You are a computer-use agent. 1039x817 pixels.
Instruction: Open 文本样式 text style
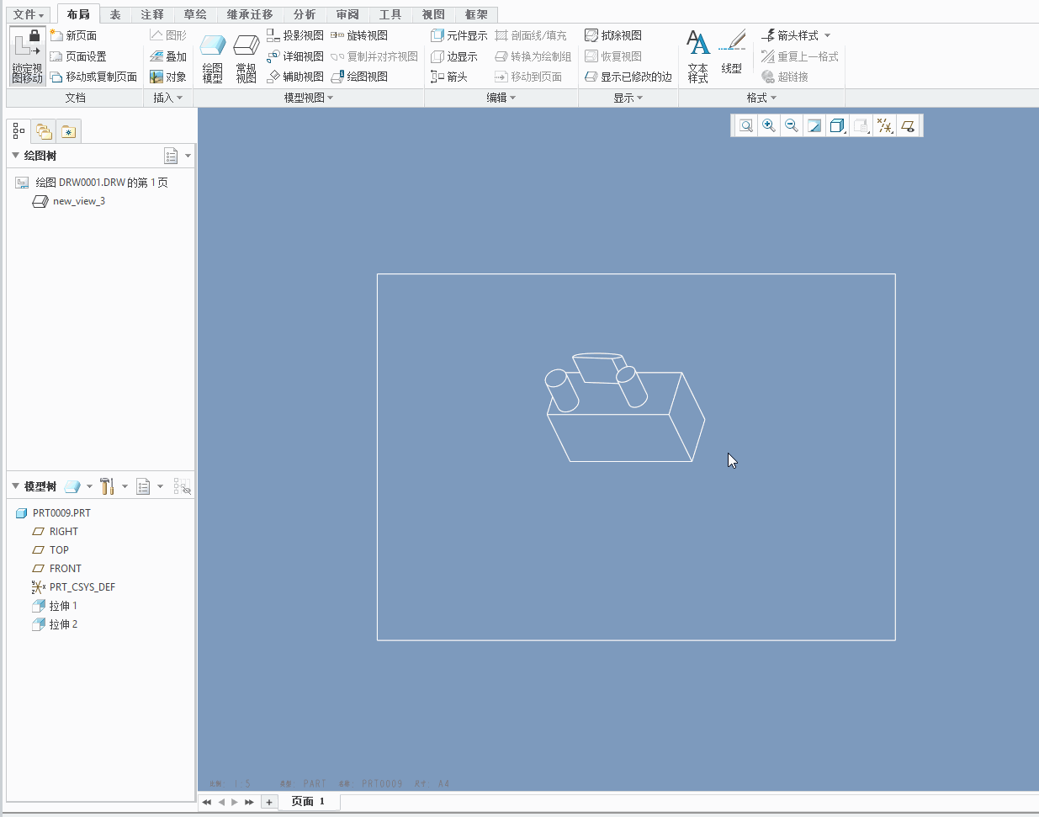(x=698, y=56)
